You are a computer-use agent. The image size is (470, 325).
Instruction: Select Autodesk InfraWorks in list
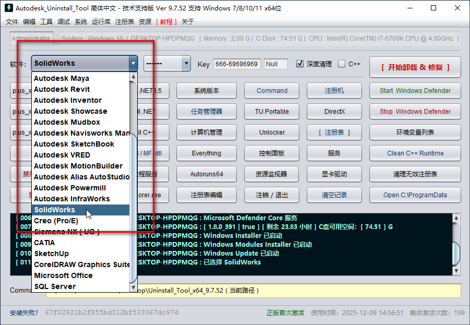(x=81, y=199)
